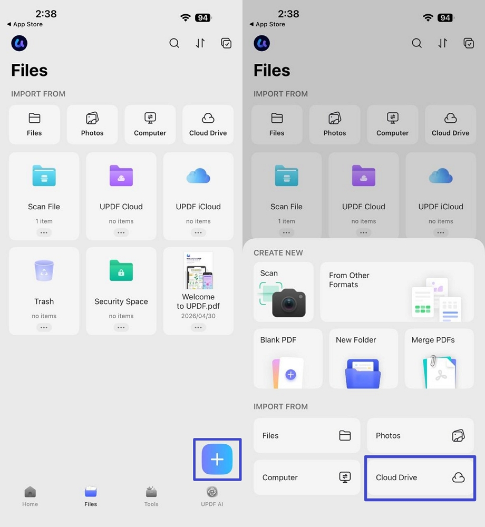Open more options under UPDF iCloud, left screen
Viewport: 485px width, 527px height.
[x=198, y=232]
